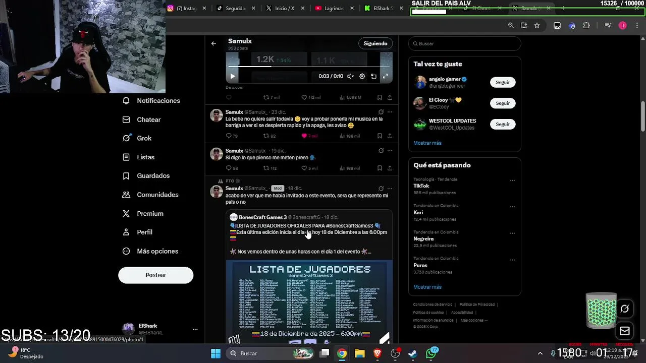Switch to the Lagrimas YouTube tab
646x363 pixels.
coord(334,8)
